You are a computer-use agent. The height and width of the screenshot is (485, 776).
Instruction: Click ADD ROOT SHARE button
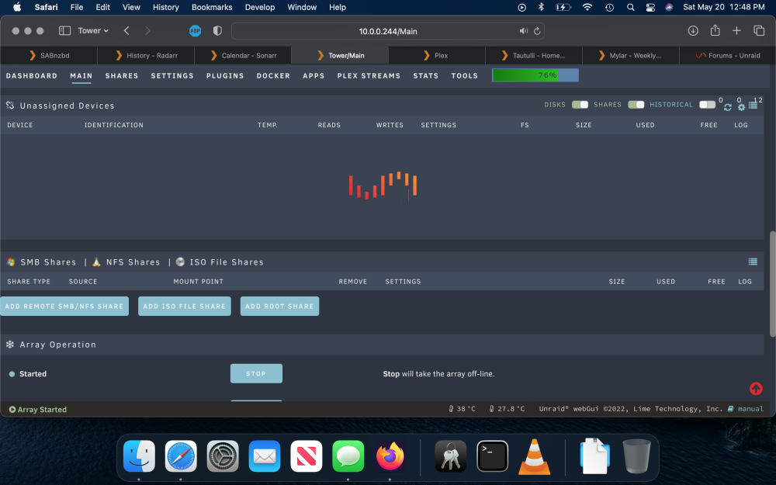pos(279,307)
